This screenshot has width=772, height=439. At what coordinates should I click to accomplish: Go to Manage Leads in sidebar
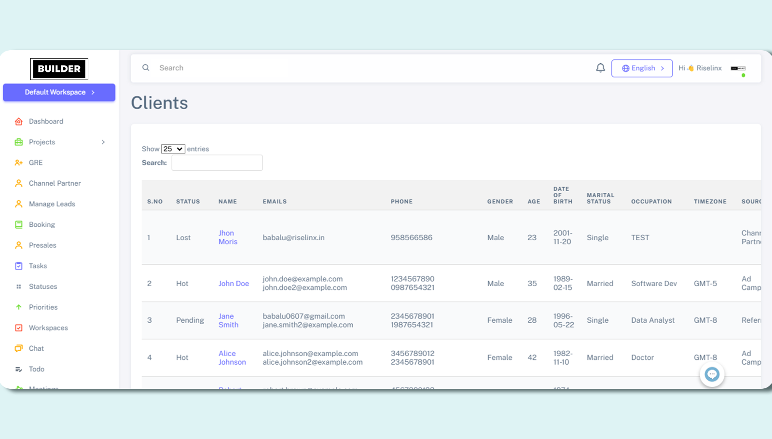[52, 204]
